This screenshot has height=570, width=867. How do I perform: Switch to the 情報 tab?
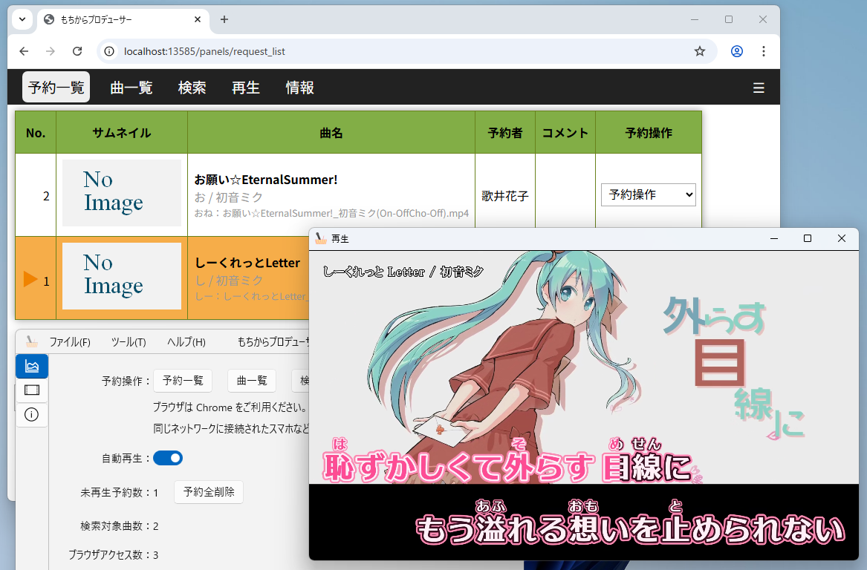coord(299,88)
